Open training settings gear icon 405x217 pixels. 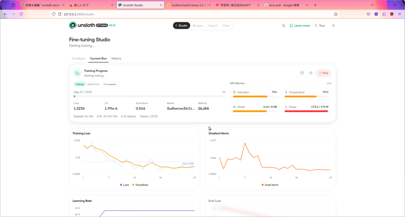(311, 73)
